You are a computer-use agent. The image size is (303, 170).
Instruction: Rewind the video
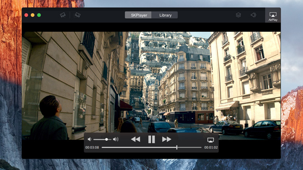point(136,139)
